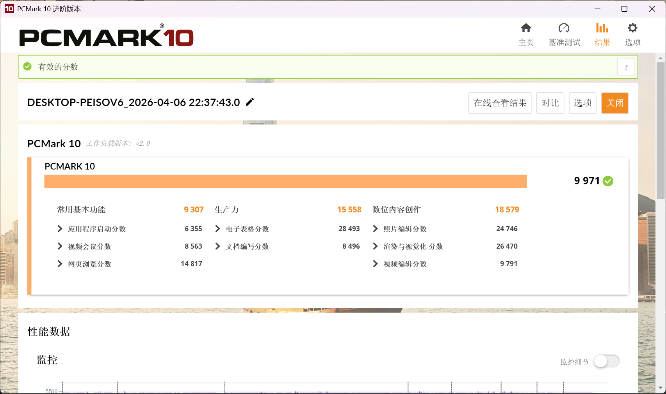The width and height of the screenshot is (666, 394).
Task: Click the PCMark 10 title bar app icon
Action: (9, 9)
